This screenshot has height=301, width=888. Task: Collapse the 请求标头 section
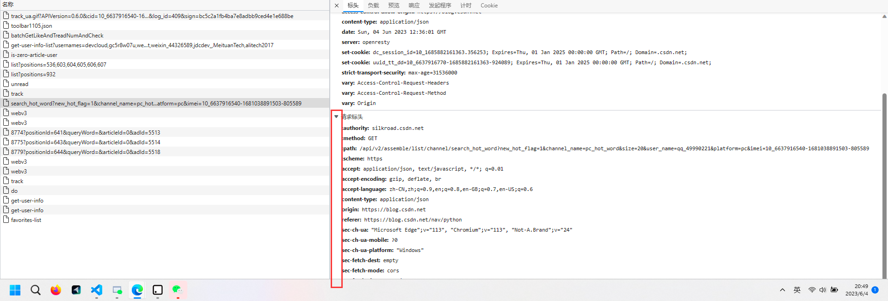pos(336,117)
